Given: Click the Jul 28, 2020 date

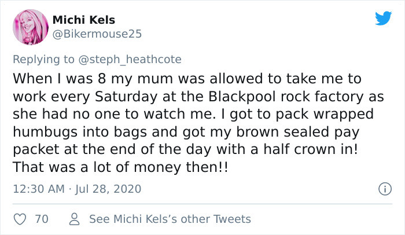Looking at the screenshot, I should 109,189.
